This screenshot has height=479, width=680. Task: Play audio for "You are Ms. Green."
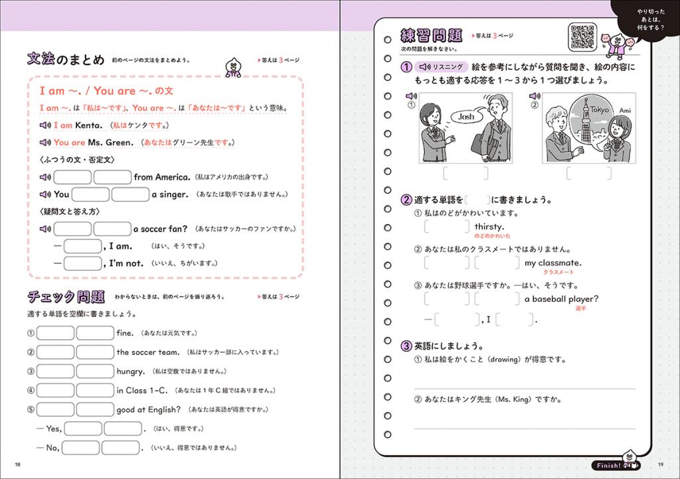[45, 143]
